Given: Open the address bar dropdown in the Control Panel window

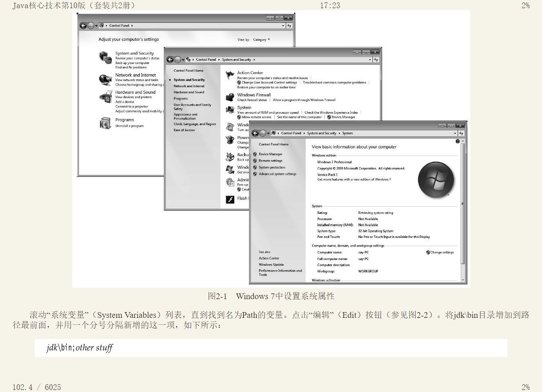Looking at the screenshot, I should tap(283, 26).
